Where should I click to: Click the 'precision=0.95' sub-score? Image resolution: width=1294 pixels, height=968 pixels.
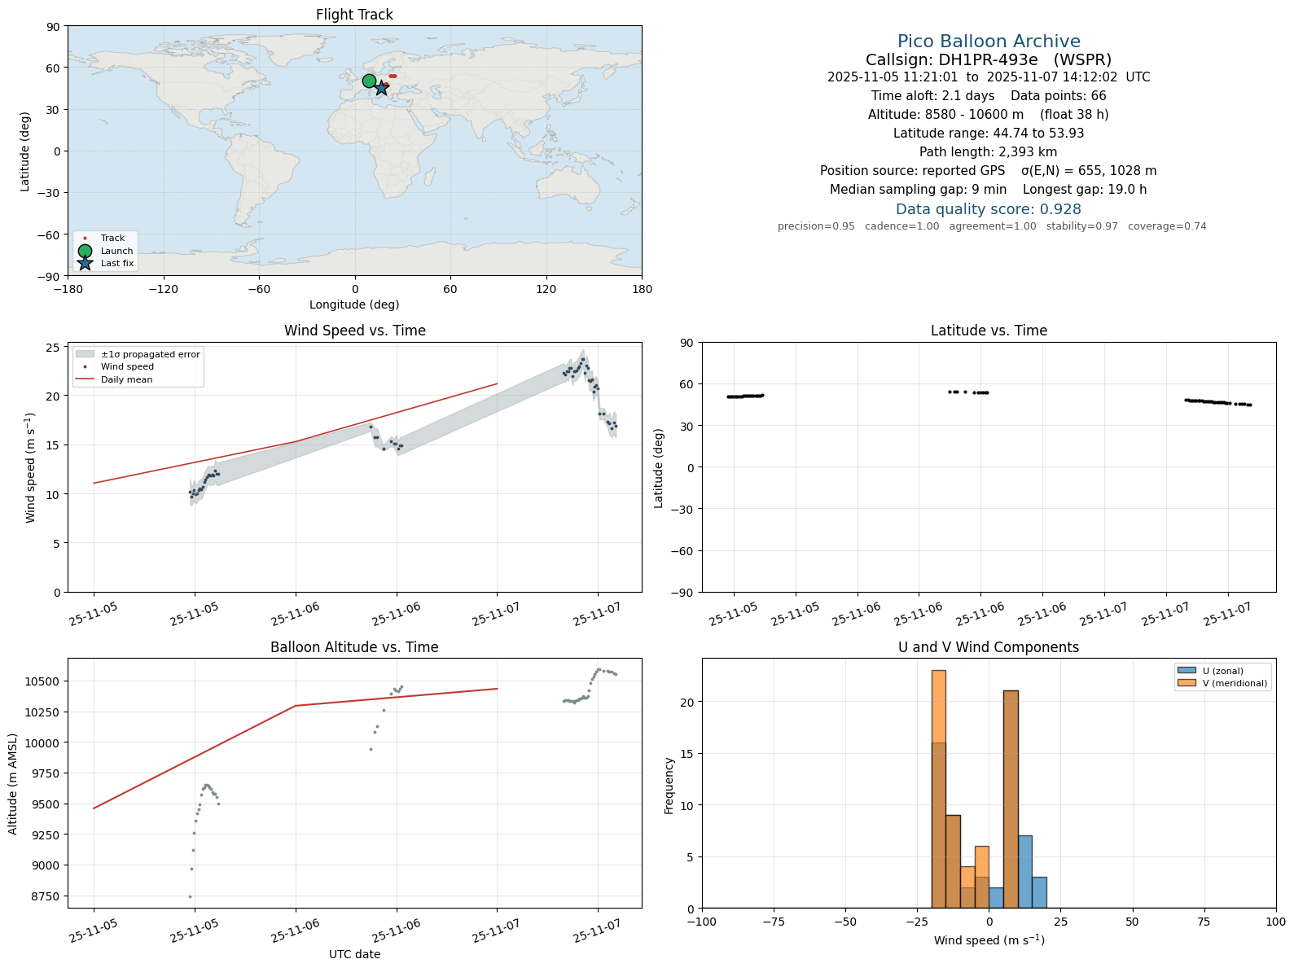click(x=816, y=226)
